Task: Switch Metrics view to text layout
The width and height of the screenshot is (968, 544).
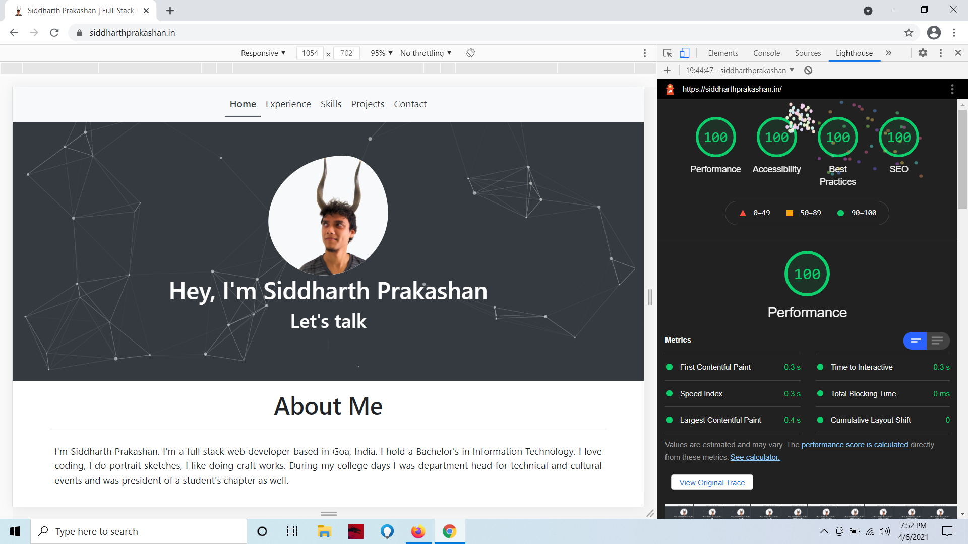Action: point(938,341)
